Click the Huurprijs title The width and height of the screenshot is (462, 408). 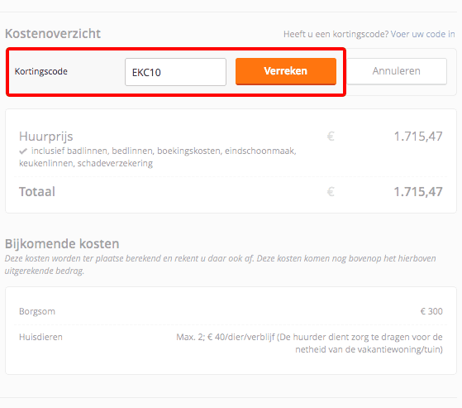[46, 137]
